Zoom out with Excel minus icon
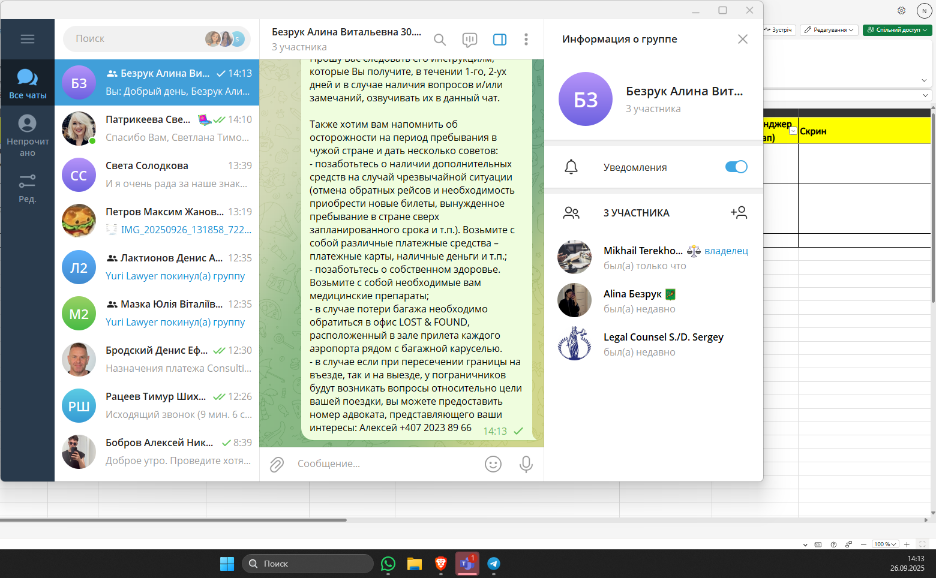936x578 pixels. (x=863, y=544)
